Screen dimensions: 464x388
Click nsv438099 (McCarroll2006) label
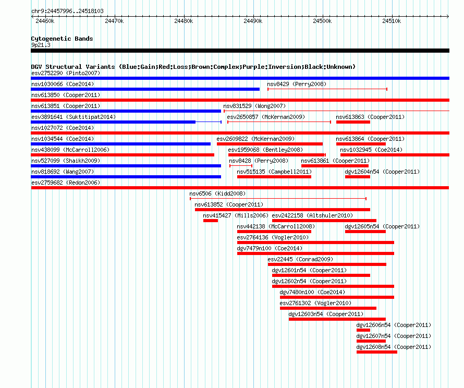(x=70, y=150)
